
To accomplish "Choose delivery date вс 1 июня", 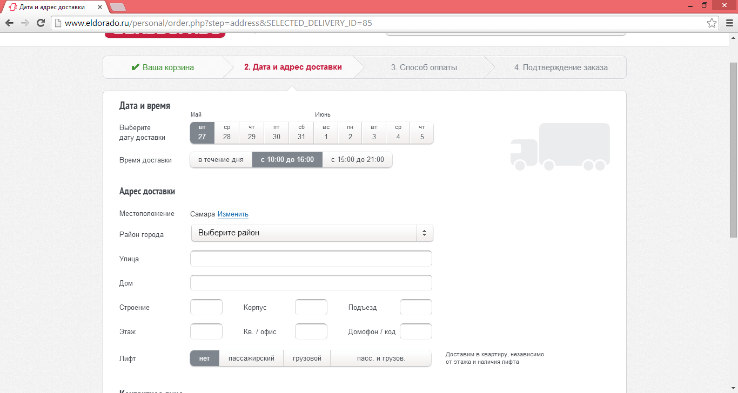I will coord(326,133).
